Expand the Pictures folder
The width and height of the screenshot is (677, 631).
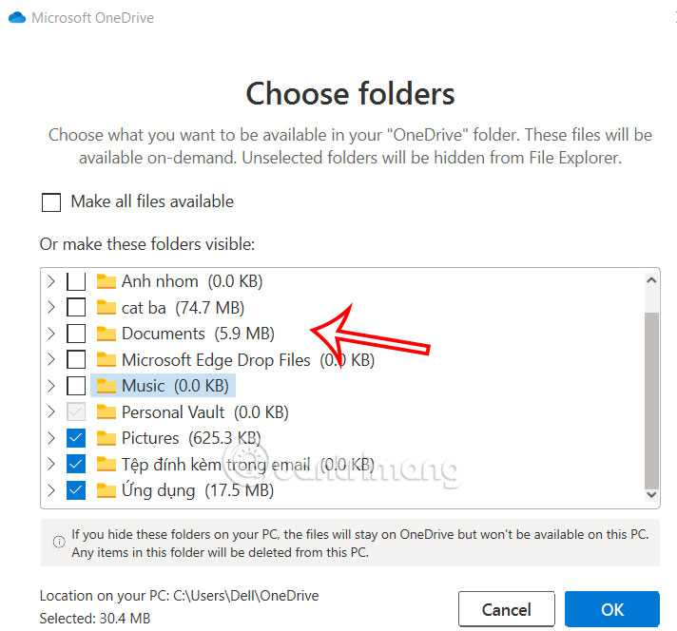51,438
